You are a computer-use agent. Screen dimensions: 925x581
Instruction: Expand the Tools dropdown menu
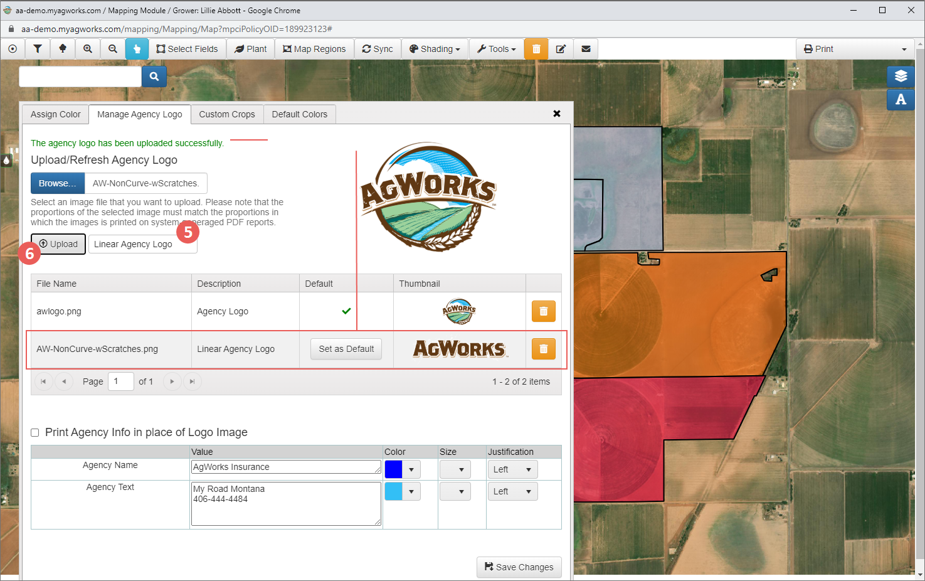click(x=496, y=49)
